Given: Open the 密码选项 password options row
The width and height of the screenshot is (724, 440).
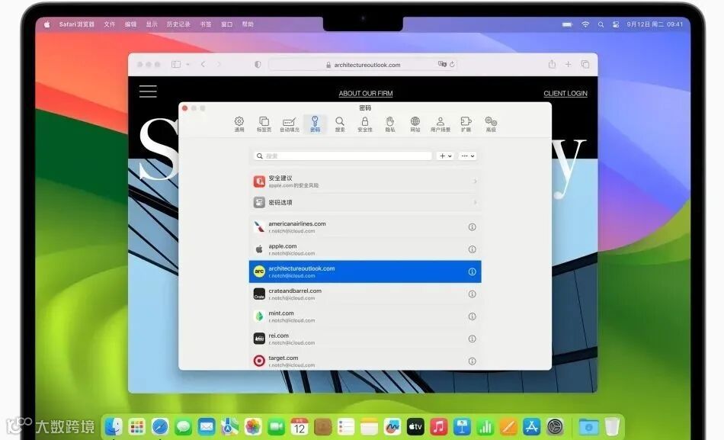Looking at the screenshot, I should pos(365,202).
